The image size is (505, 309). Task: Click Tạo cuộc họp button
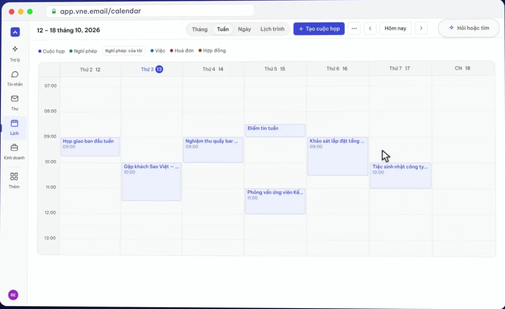[319, 29]
